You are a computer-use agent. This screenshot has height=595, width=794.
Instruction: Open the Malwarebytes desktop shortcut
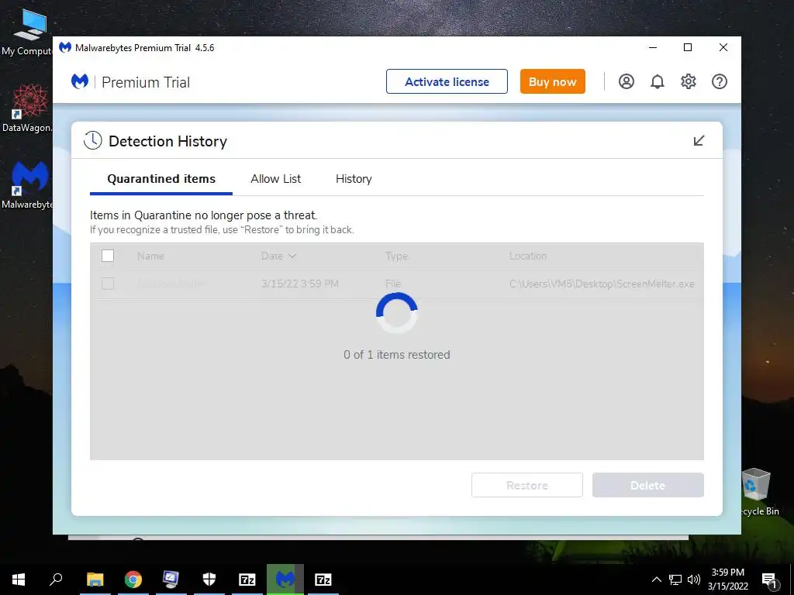click(x=28, y=185)
